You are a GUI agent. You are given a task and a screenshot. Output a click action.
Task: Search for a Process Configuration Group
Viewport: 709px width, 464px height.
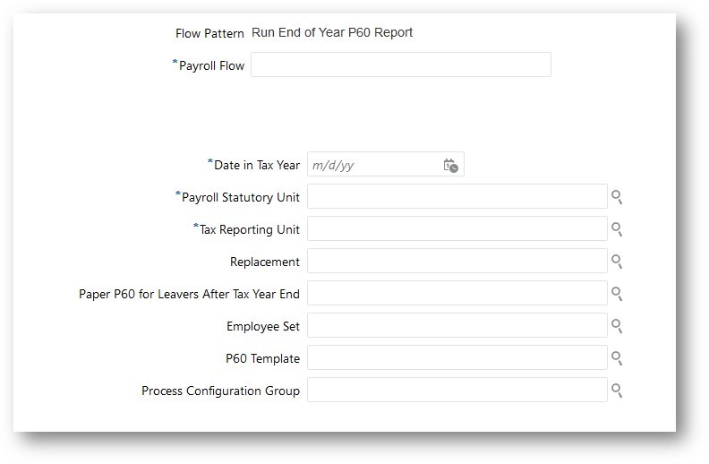[x=616, y=391]
